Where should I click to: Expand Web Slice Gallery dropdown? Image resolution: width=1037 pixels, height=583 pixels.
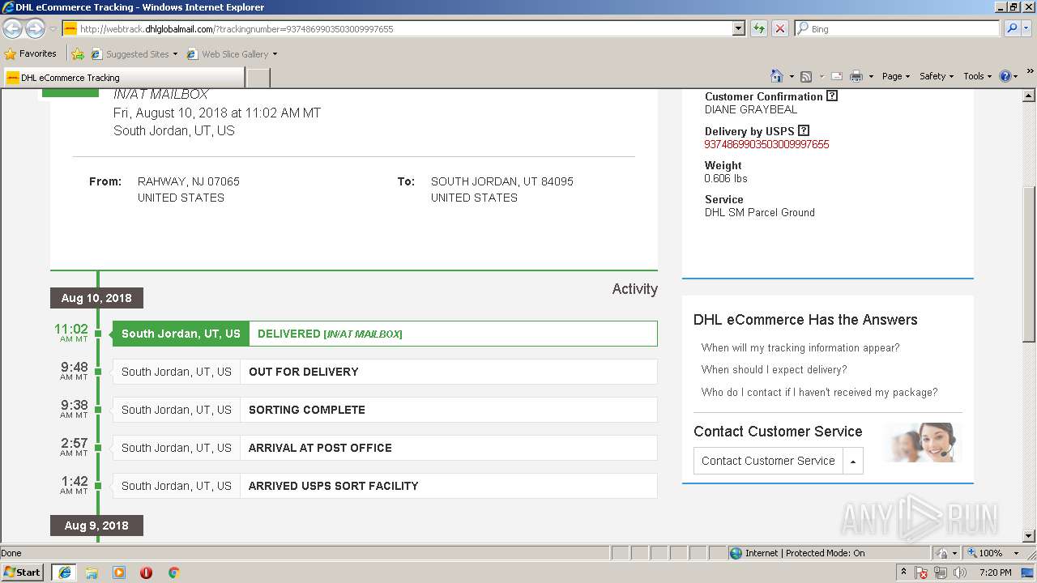click(x=275, y=54)
